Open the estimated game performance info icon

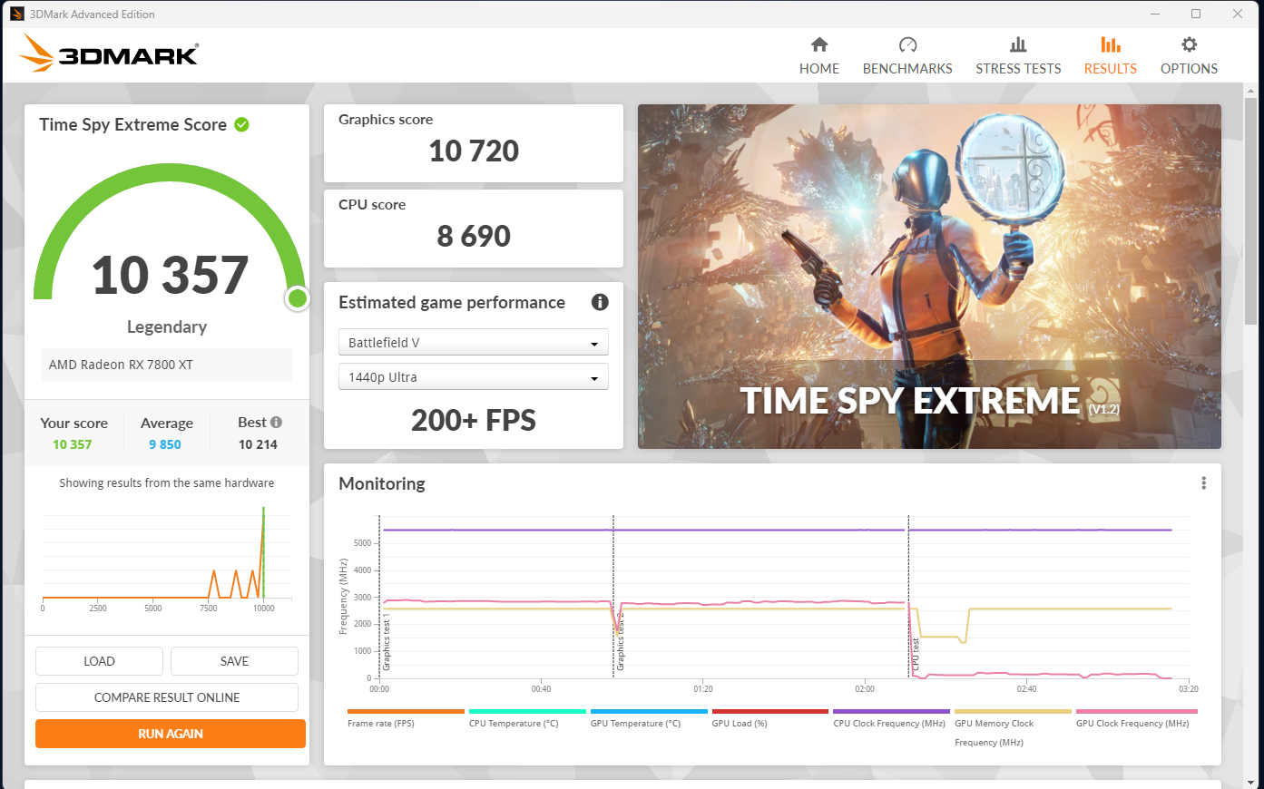[600, 302]
